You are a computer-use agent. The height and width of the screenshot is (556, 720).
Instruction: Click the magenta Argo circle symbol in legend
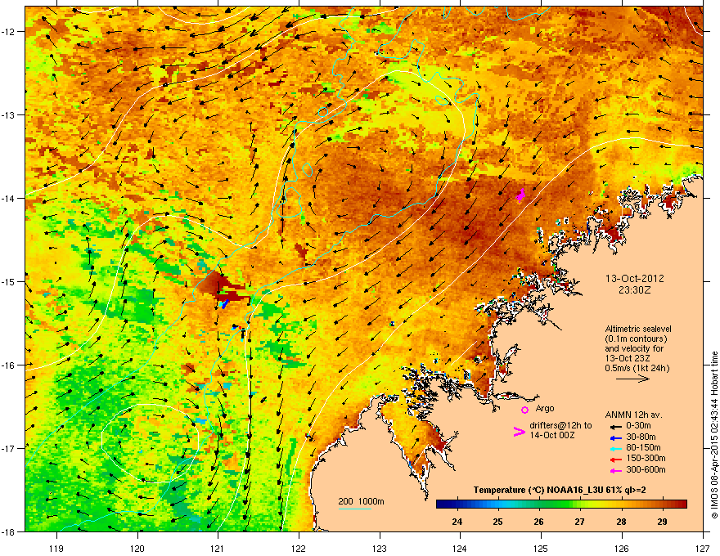tap(524, 410)
